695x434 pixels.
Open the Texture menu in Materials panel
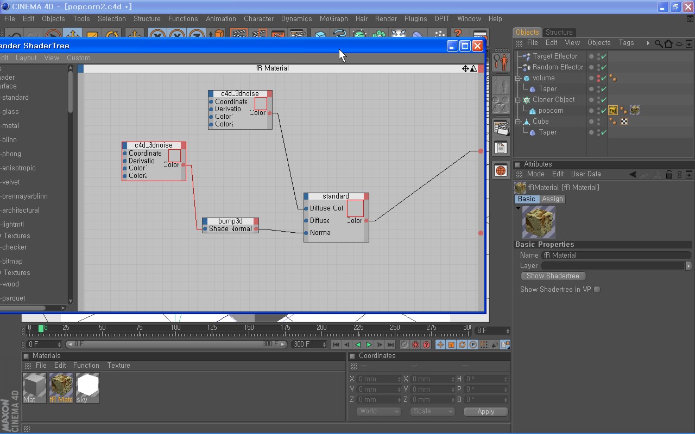[x=118, y=366]
